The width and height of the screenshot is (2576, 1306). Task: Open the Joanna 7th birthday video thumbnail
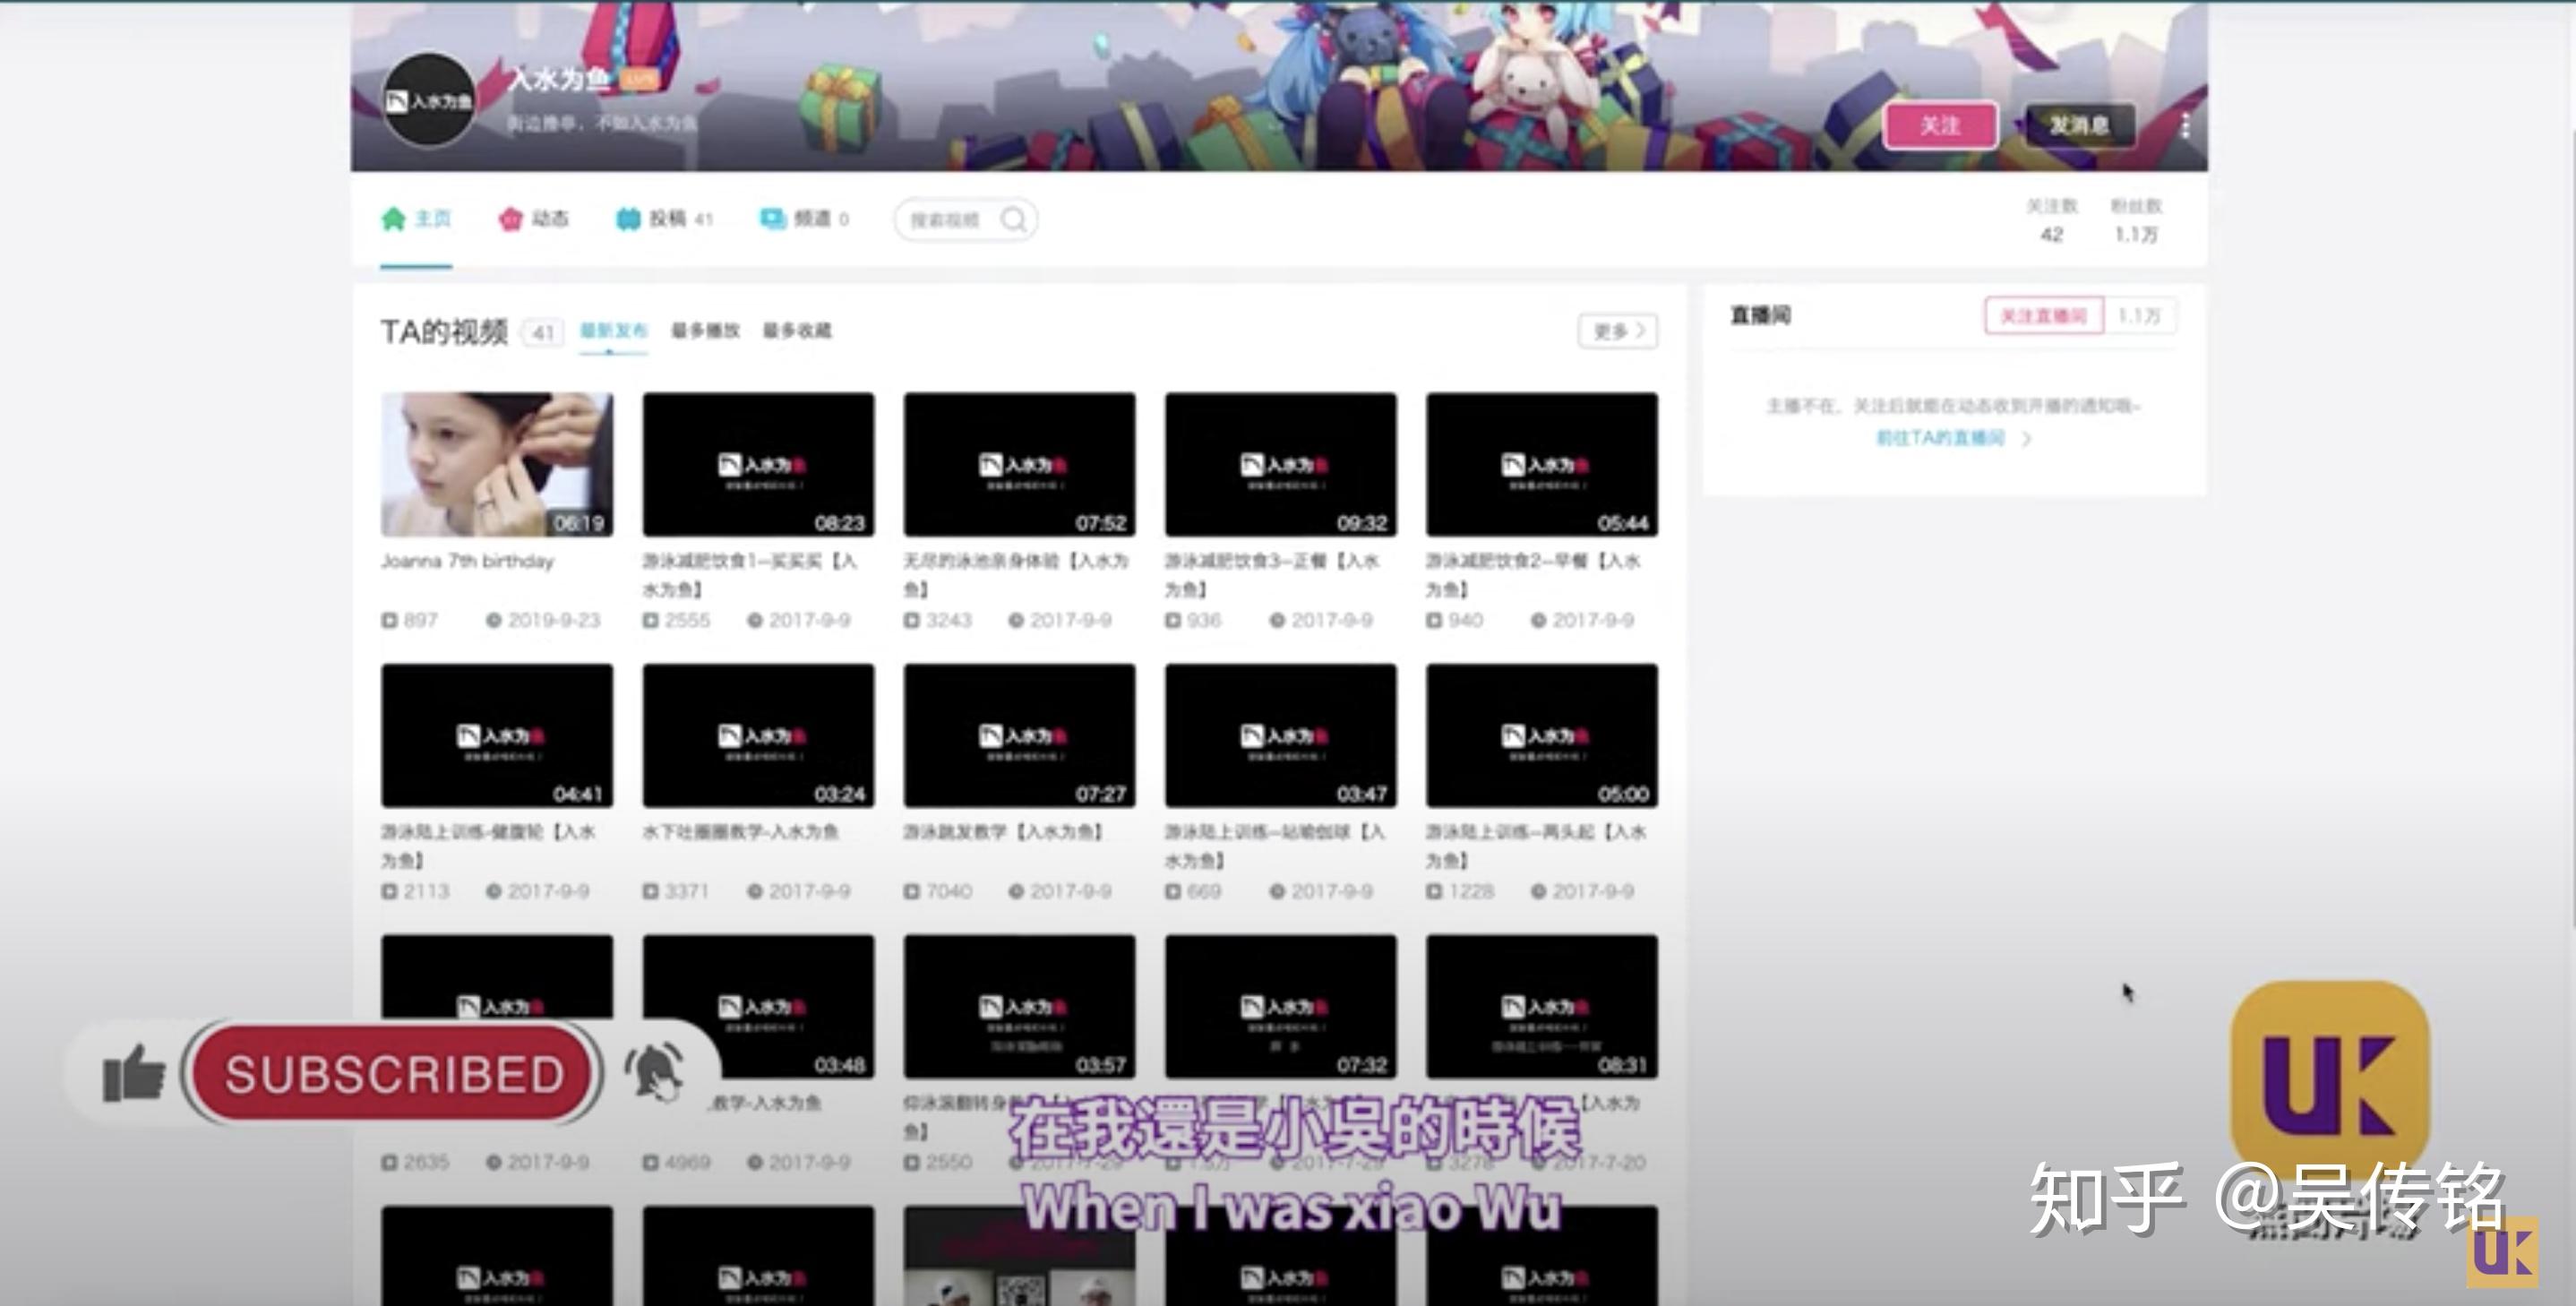497,464
